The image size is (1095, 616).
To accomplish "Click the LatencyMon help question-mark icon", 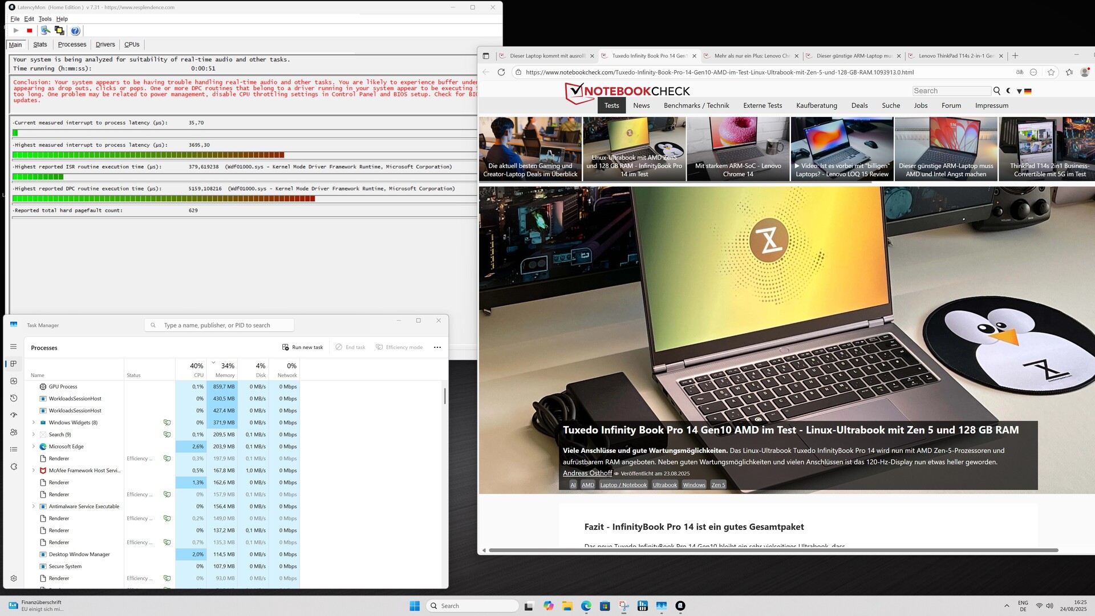I will coord(75,31).
